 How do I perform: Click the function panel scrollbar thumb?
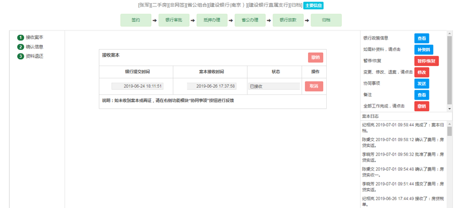(450, 70)
